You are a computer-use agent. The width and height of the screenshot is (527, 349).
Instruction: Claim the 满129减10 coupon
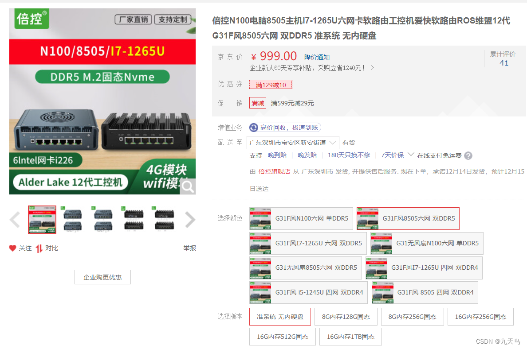click(271, 85)
